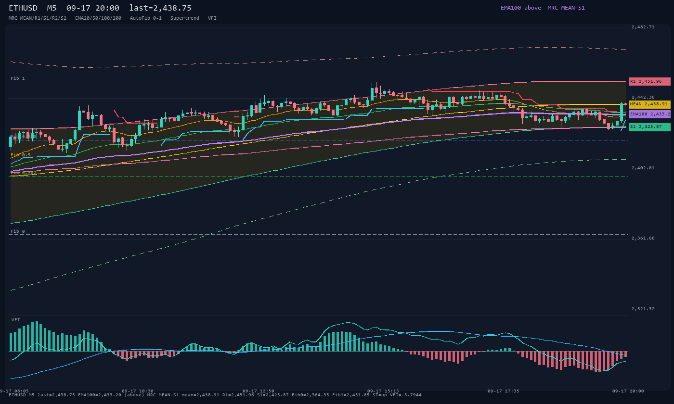This screenshot has width=674, height=404.
Task: Click the 2,482.71 price axis label
Action: [643, 27]
